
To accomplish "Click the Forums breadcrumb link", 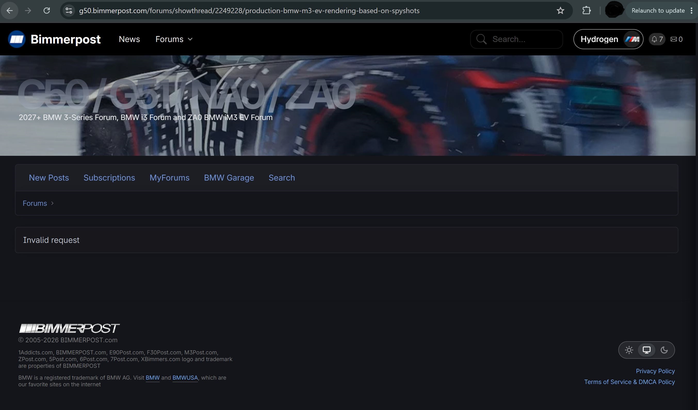I will point(35,203).
